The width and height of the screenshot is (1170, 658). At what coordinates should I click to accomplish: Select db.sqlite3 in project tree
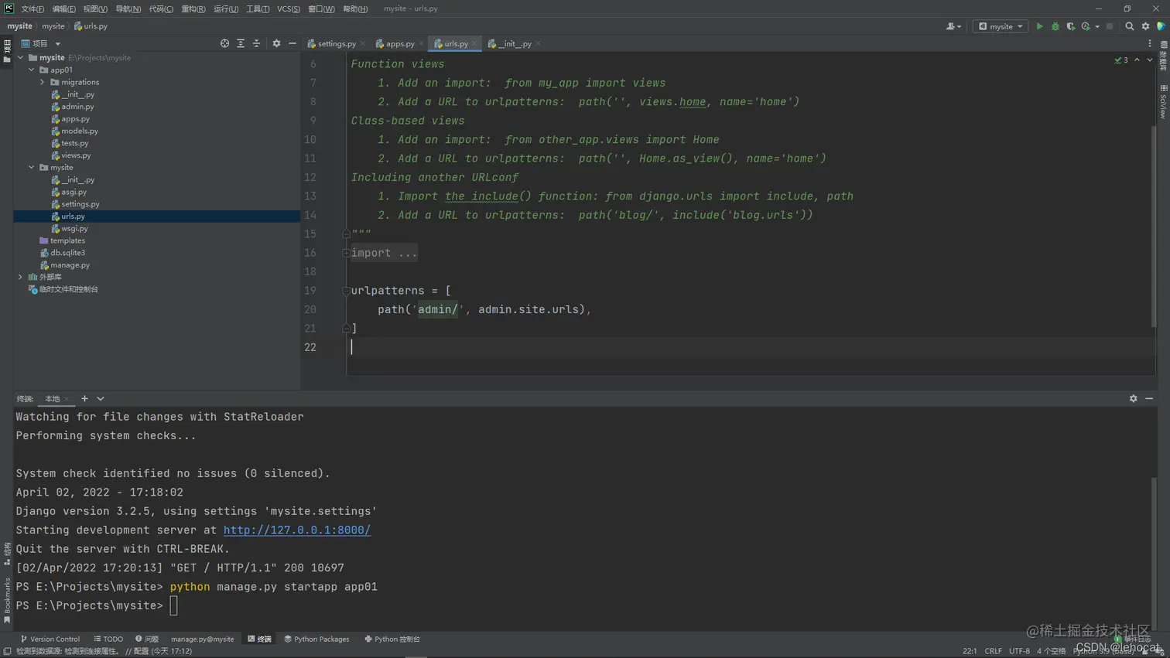67,252
